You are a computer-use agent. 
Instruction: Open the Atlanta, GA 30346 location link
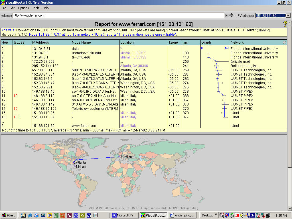(134, 66)
